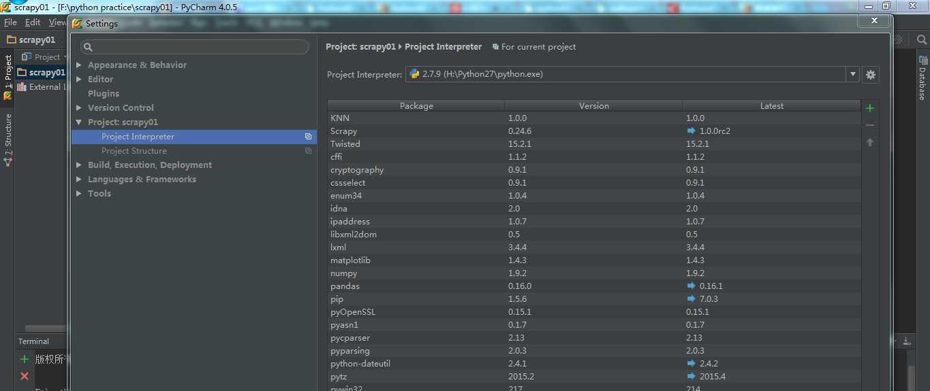The image size is (930, 391).
Task: Open the View menu
Action: (57, 22)
